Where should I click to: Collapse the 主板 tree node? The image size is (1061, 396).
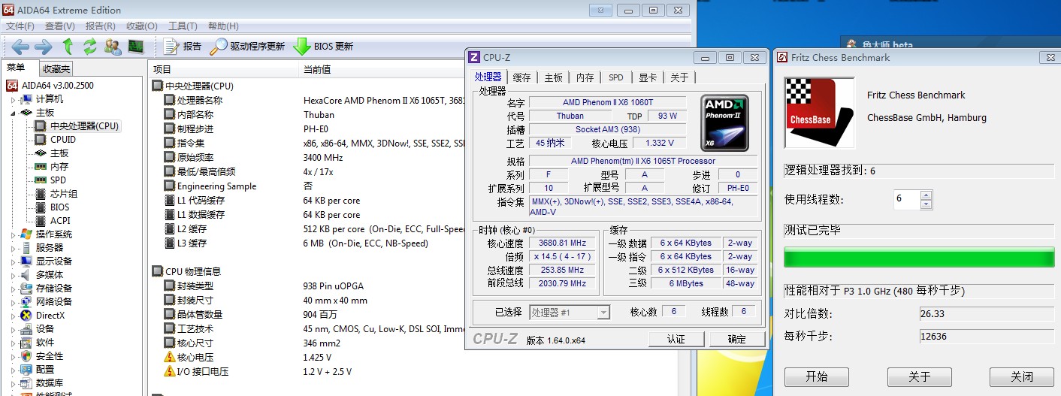coord(13,113)
